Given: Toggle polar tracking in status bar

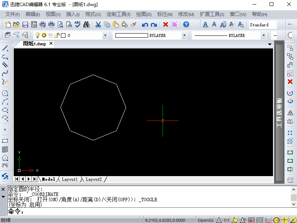Looking at the screenshot, I should click(x=276, y=220).
